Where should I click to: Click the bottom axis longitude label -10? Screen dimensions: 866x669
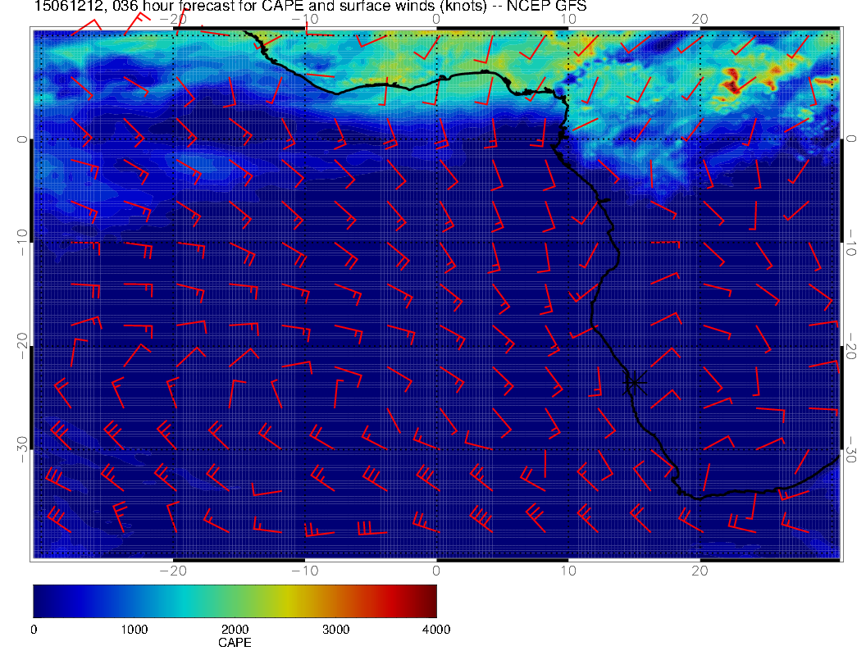click(x=304, y=570)
